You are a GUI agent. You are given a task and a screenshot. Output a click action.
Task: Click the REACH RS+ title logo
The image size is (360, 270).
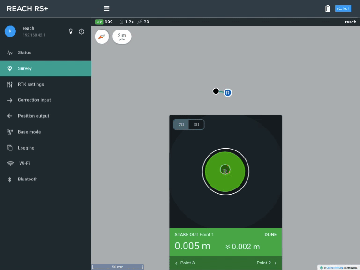[27, 9]
